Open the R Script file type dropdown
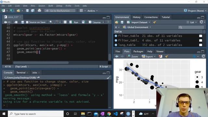 (x=105, y=67)
